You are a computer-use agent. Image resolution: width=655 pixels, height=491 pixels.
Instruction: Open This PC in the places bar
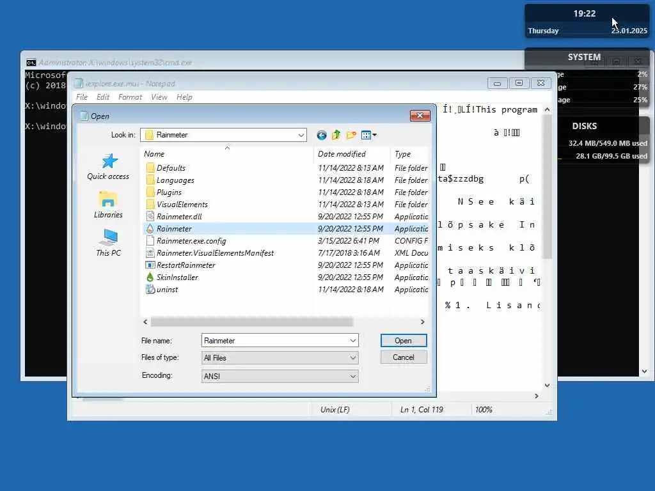tap(108, 242)
